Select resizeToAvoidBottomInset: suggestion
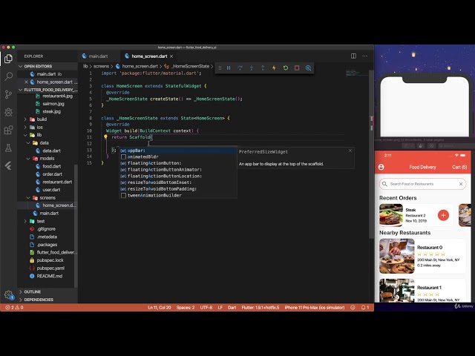The image size is (475, 356). [x=178, y=182]
